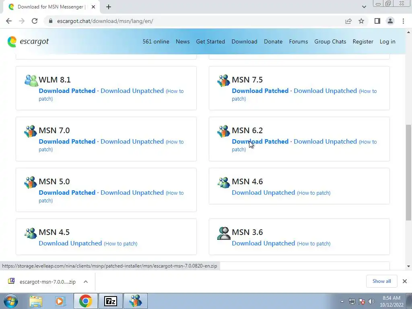Click Download Unpatched for WLM 8.1
The image size is (412, 309).
(x=132, y=91)
